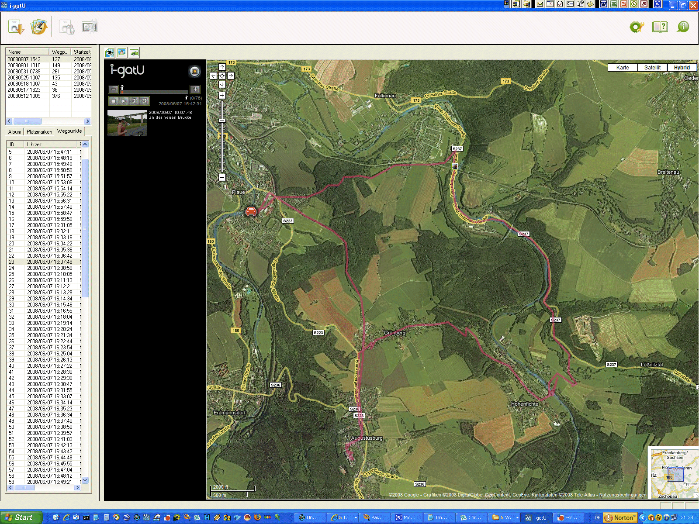Sort tracks by Name column header
This screenshot has height=524, width=699.
point(27,52)
